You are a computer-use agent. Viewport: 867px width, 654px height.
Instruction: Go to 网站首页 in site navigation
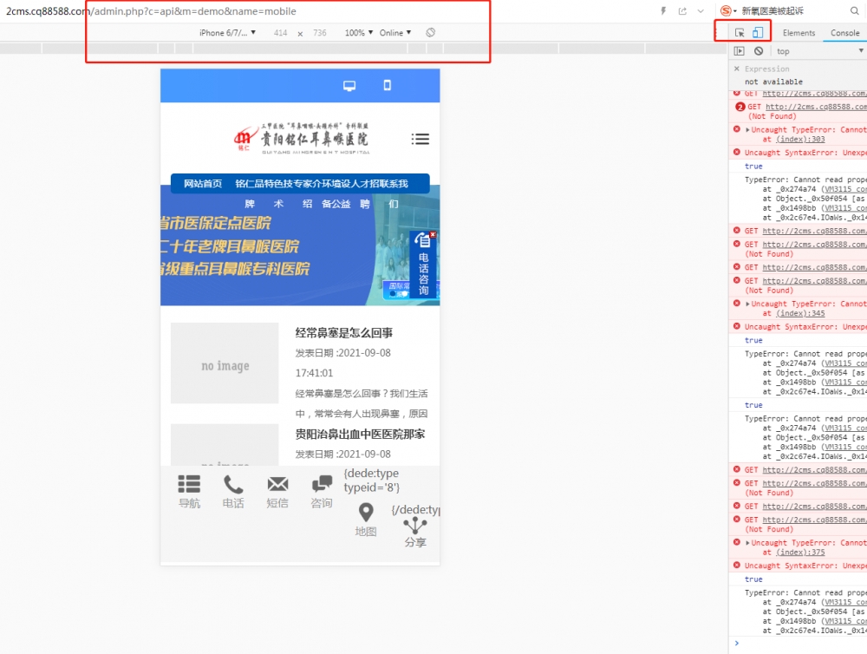coord(203,184)
